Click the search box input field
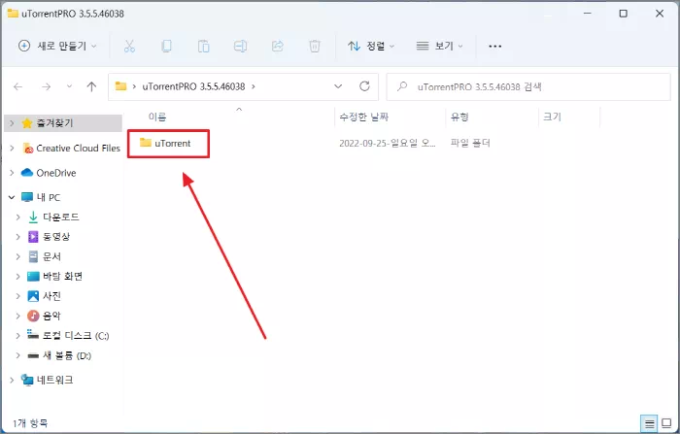Viewport: 680px width, 434px height. coord(528,86)
